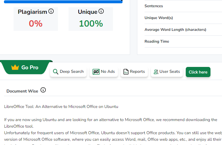Click the magnifier icon in Deep Search
Screen dimensions: 222x145
pyautogui.click(x=55, y=72)
